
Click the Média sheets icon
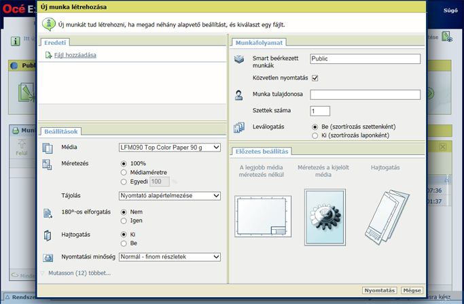48,148
